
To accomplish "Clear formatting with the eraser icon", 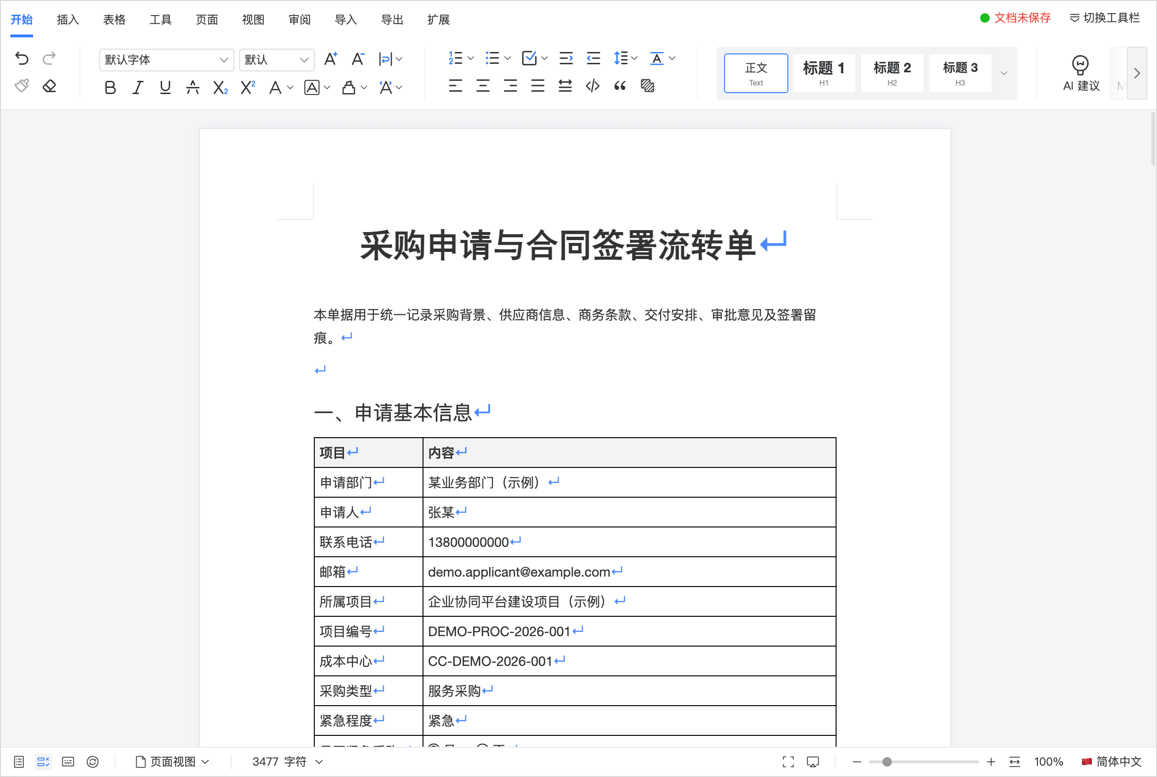I will click(49, 86).
